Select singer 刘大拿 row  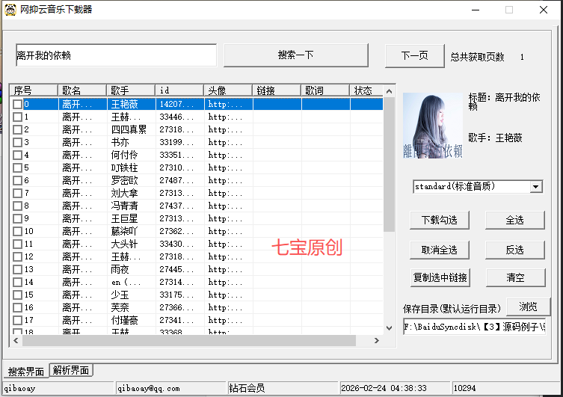pos(124,193)
